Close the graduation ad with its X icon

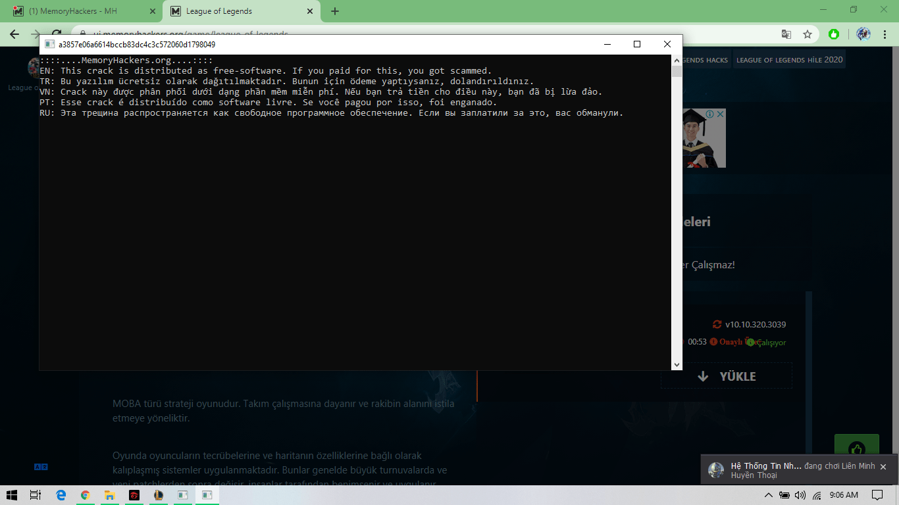[x=720, y=114]
